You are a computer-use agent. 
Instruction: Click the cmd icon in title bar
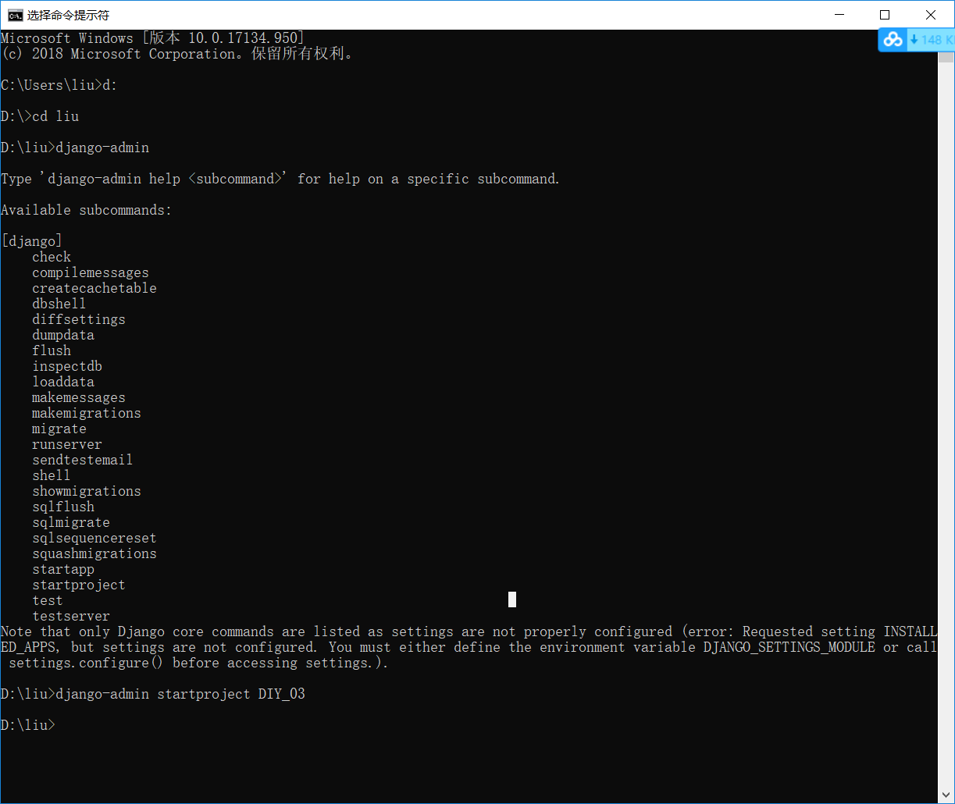click(15, 15)
